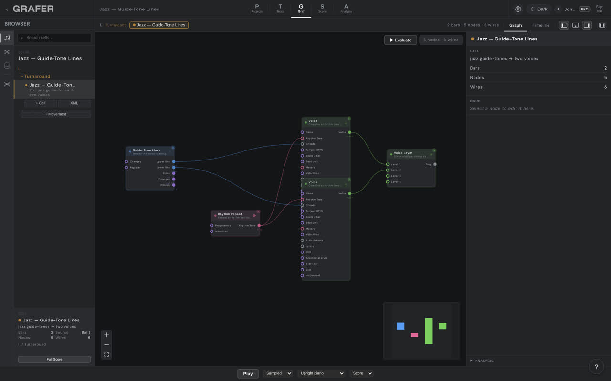
Task: Zoom out on the graph canvas
Action: tap(106, 345)
